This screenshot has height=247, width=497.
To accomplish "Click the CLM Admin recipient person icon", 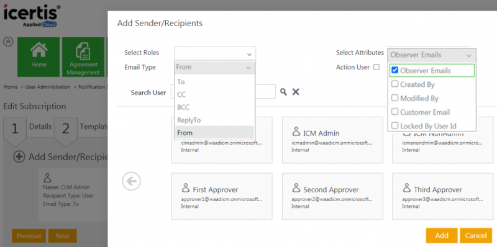I will pos(47,177).
